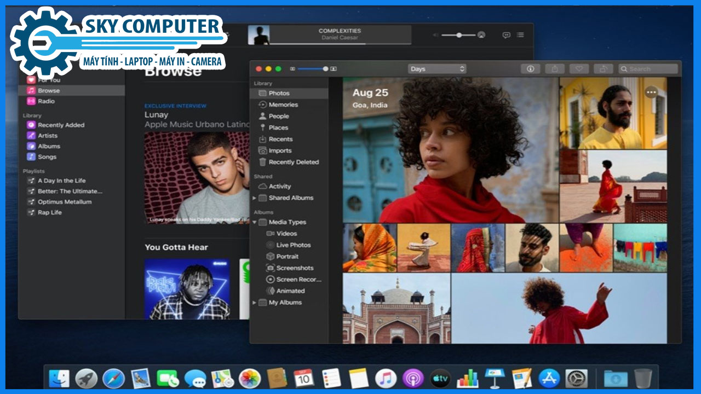Select Memories in the Photos sidebar
The width and height of the screenshot is (701, 394).
[x=283, y=105]
